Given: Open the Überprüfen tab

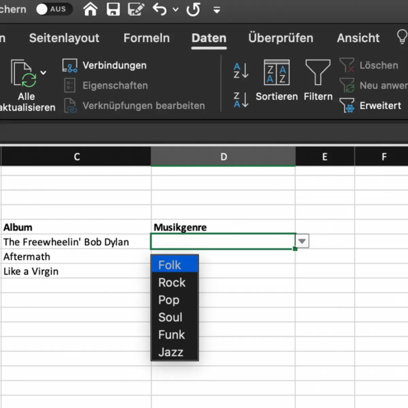Looking at the screenshot, I should click(280, 38).
